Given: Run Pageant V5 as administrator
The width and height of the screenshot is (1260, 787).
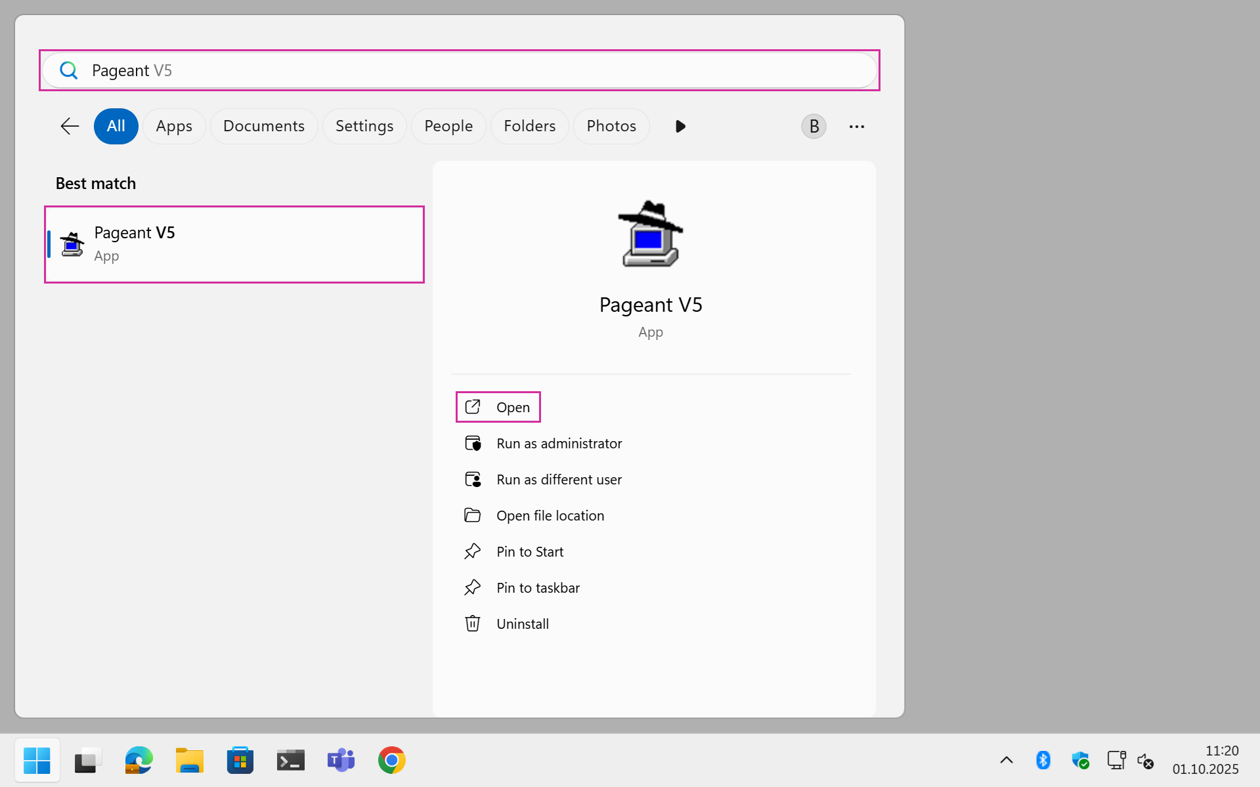Looking at the screenshot, I should (558, 444).
